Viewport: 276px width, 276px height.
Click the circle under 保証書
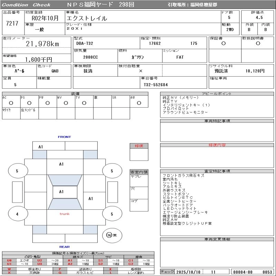coord(223,43)
